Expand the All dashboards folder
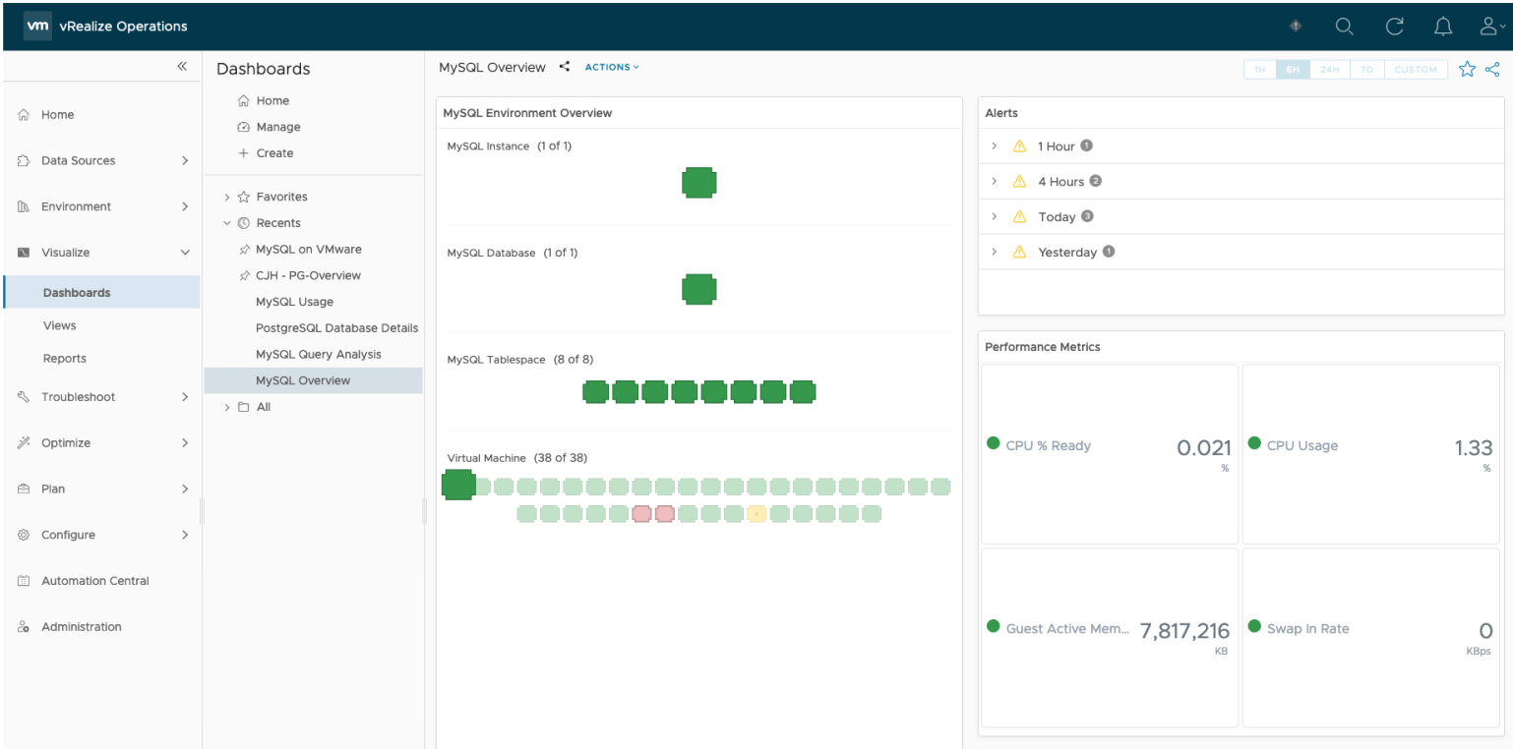Image resolution: width=1513 pixels, height=749 pixels. pyautogui.click(x=227, y=407)
